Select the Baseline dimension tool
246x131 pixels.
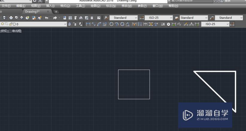(x=140, y=24)
